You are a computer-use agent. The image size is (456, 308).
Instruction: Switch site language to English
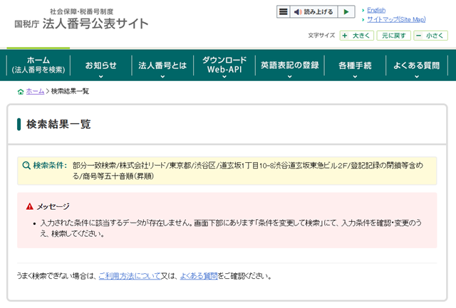[x=376, y=10]
